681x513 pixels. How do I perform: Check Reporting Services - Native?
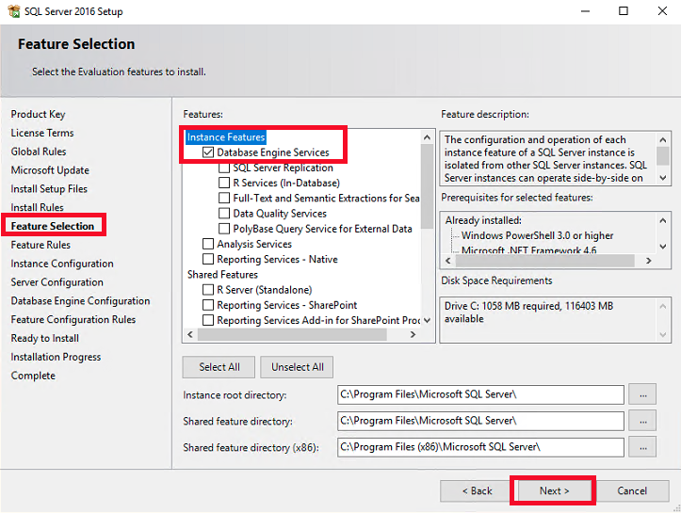208,259
